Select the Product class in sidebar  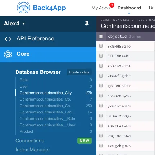(x=26, y=131)
